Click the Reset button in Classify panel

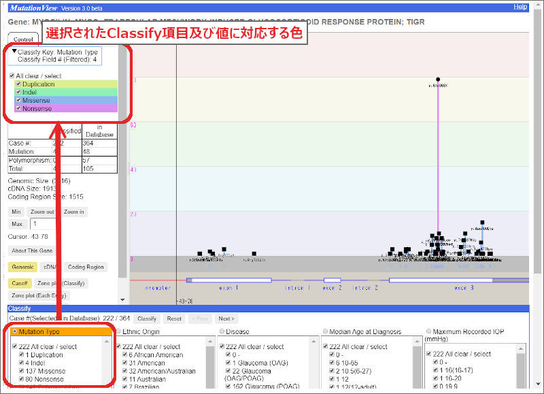pyautogui.click(x=174, y=318)
